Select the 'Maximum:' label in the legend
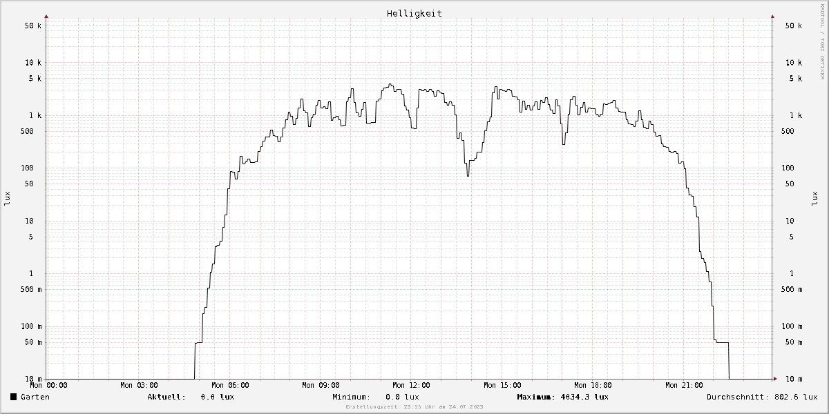Viewport: 829px width, 414px height. point(537,397)
